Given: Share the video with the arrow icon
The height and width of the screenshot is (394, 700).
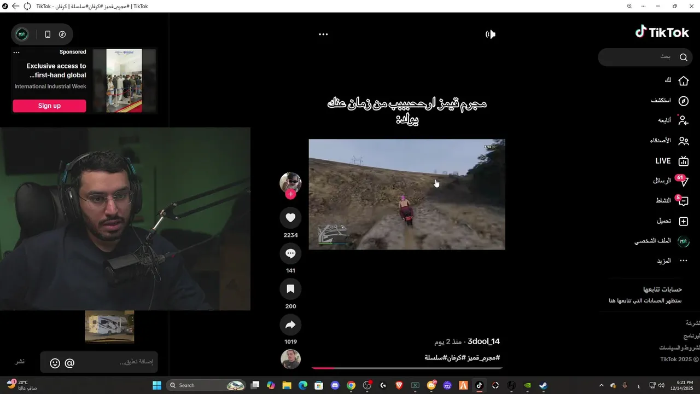Looking at the screenshot, I should coord(290,325).
